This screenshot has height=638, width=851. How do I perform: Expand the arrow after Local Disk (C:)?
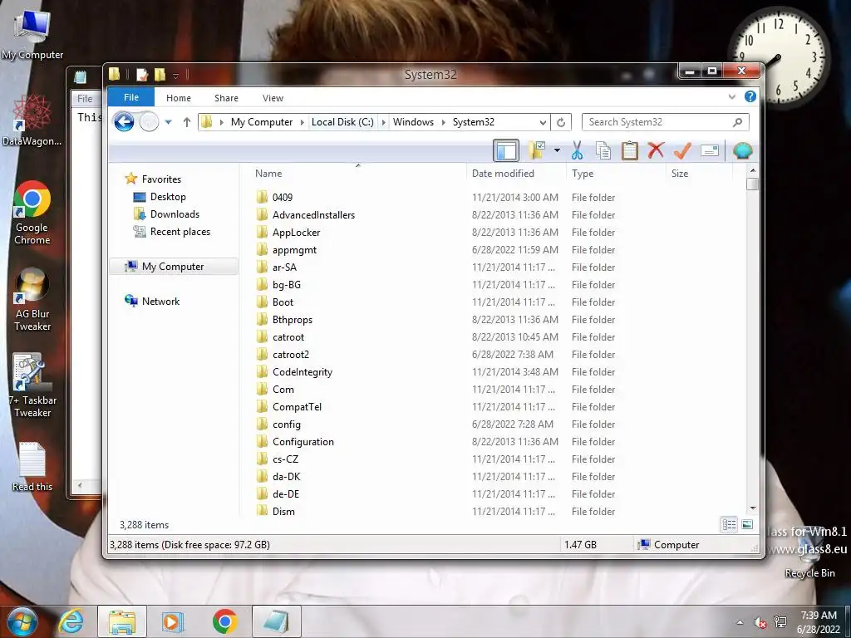383,122
